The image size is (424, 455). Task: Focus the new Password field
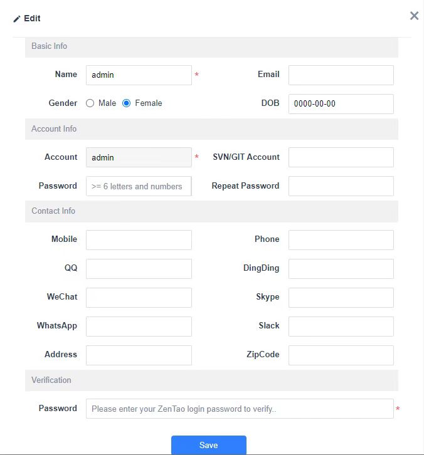click(x=139, y=186)
